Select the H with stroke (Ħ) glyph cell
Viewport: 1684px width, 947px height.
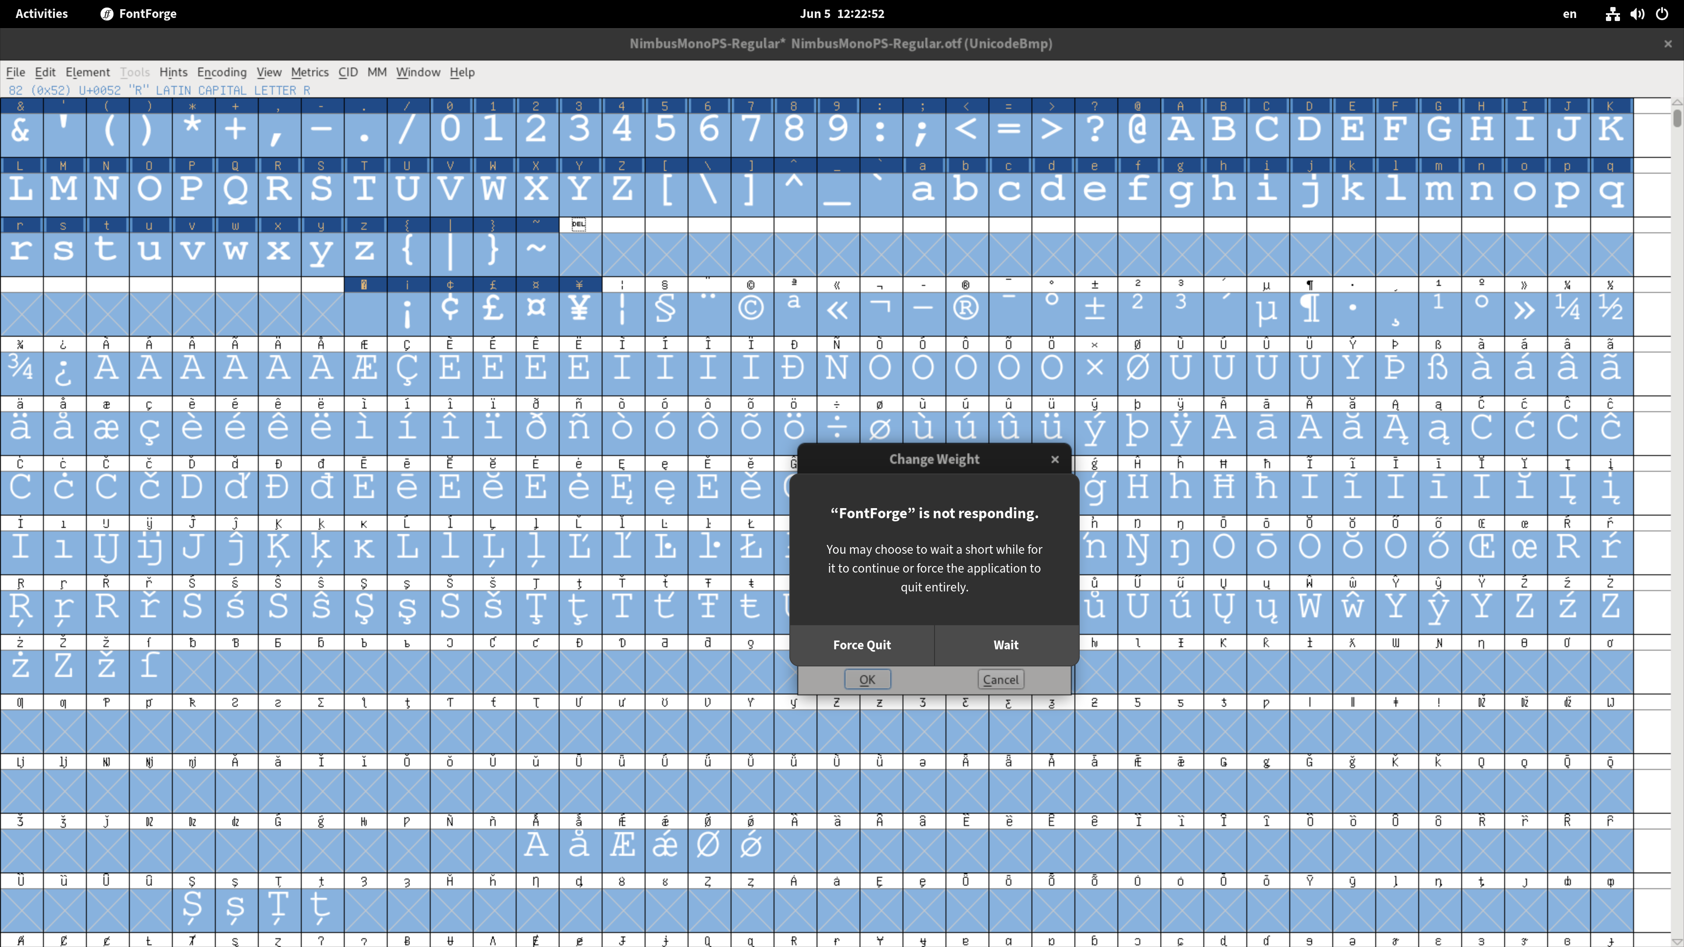click(x=1223, y=486)
